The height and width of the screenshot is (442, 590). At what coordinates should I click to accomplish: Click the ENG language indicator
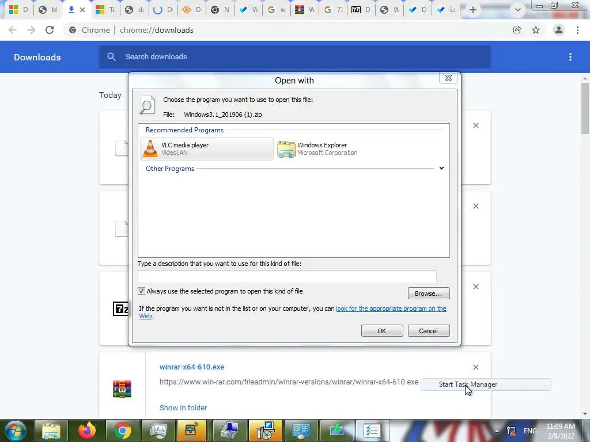[530, 430]
